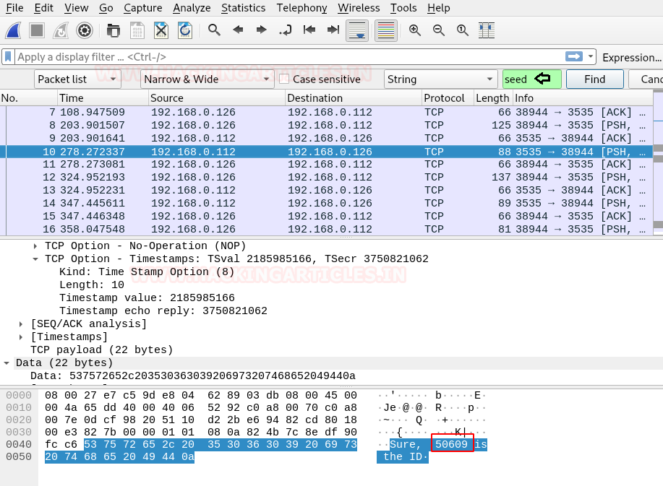Viewport: 663px width, 486px height.
Task: Select packet 12 with length 137
Action: point(326,178)
